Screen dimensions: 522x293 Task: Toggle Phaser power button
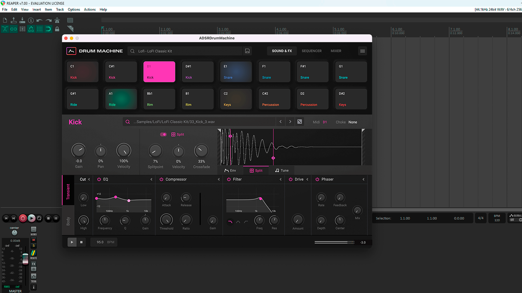pyautogui.click(x=317, y=179)
